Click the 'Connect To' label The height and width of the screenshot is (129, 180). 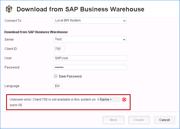pyautogui.click(x=13, y=21)
